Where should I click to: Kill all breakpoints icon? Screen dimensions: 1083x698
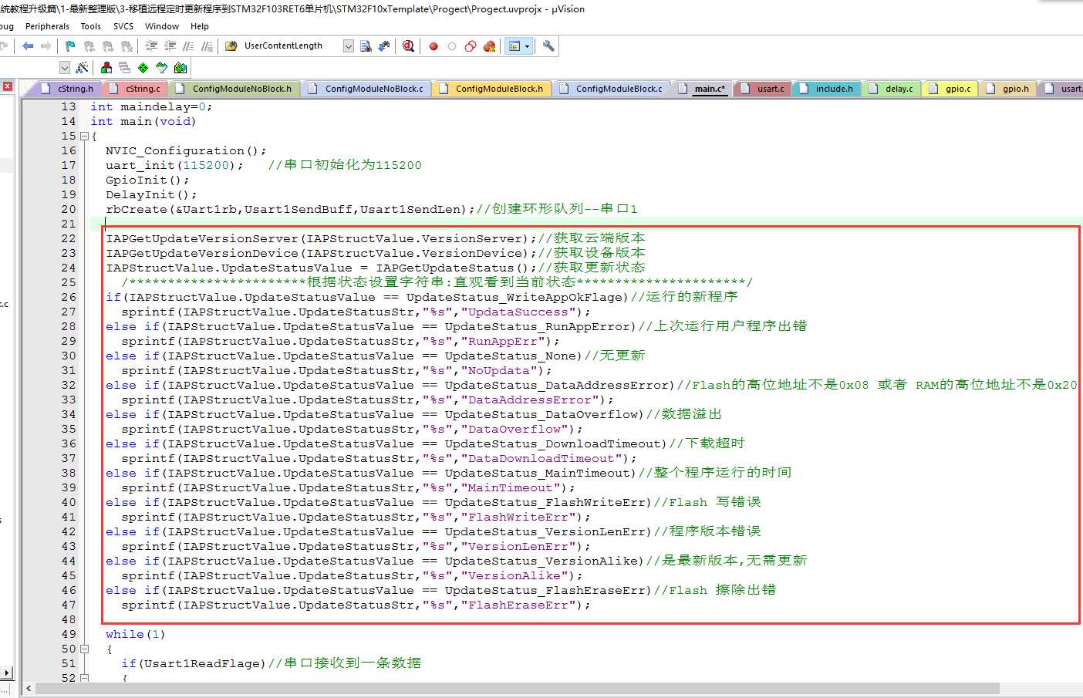[489, 46]
